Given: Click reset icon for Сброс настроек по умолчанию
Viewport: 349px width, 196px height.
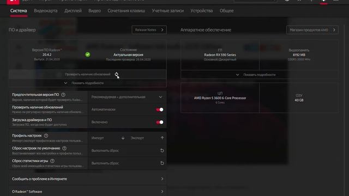Looking at the screenshot, I should [x=162, y=151].
